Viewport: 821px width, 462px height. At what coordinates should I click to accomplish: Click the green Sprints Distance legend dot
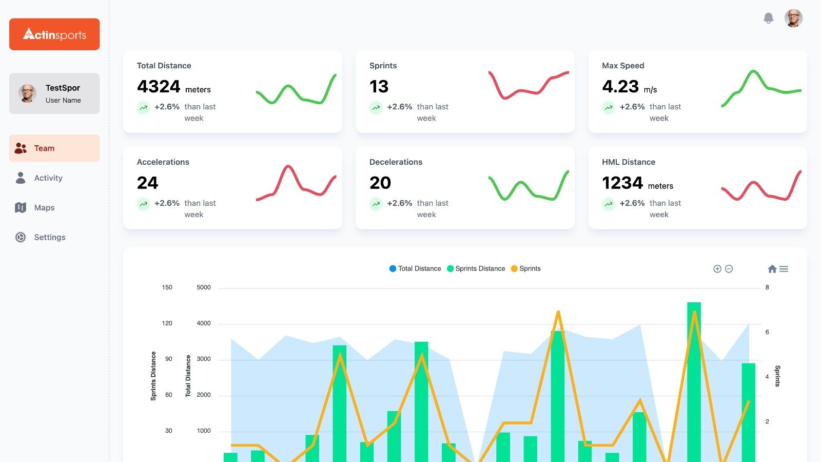(x=450, y=268)
